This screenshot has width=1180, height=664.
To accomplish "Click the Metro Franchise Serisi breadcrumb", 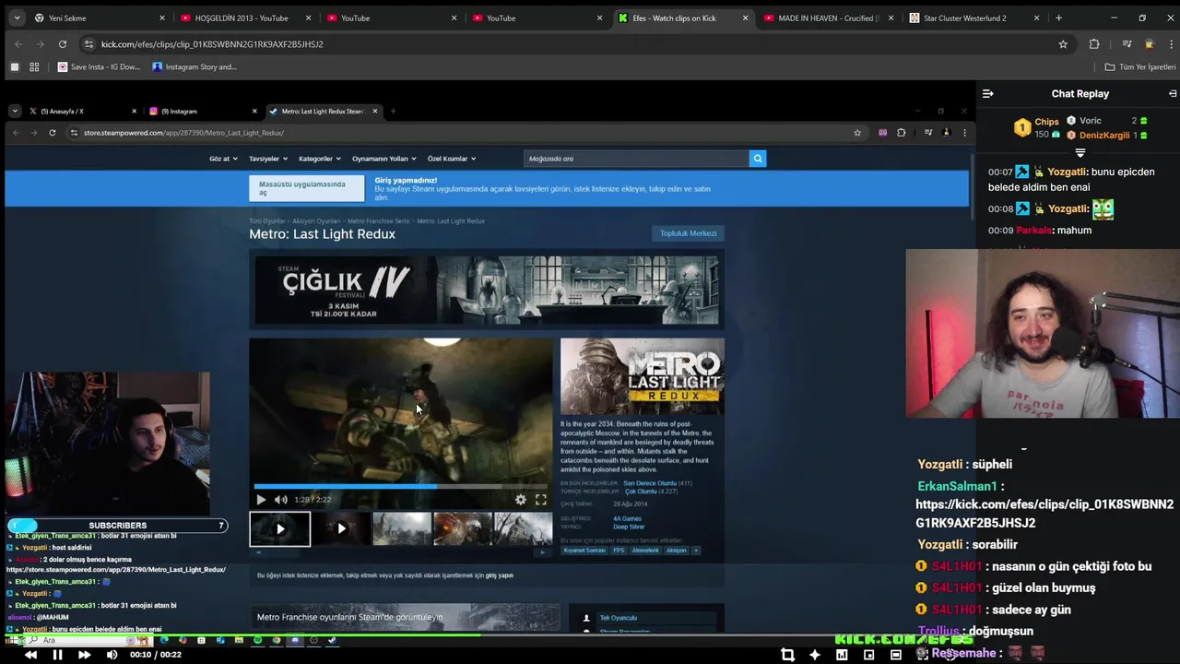I will [378, 221].
